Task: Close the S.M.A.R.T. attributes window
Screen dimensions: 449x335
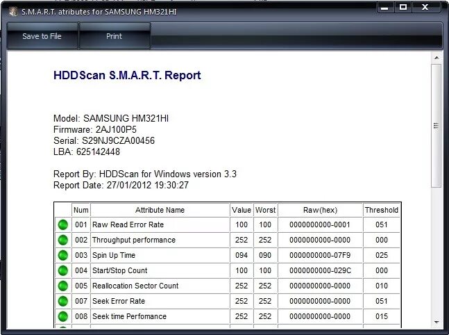Action: coord(425,7)
